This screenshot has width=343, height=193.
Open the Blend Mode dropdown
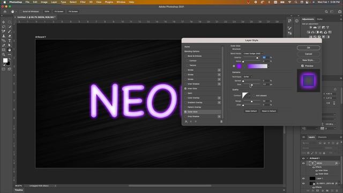pyautogui.click(x=253, y=54)
